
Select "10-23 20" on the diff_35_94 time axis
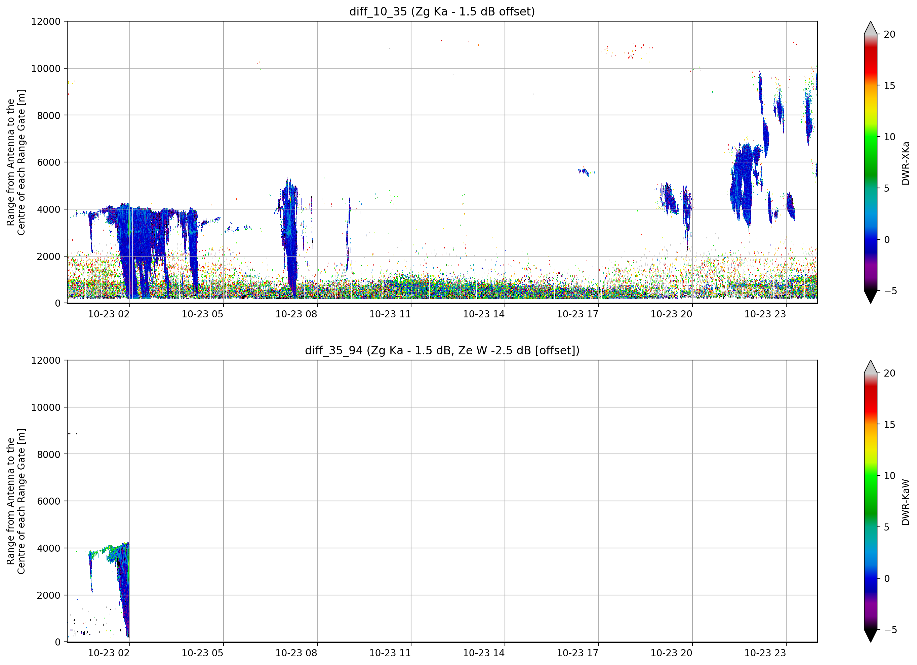[672, 653]
